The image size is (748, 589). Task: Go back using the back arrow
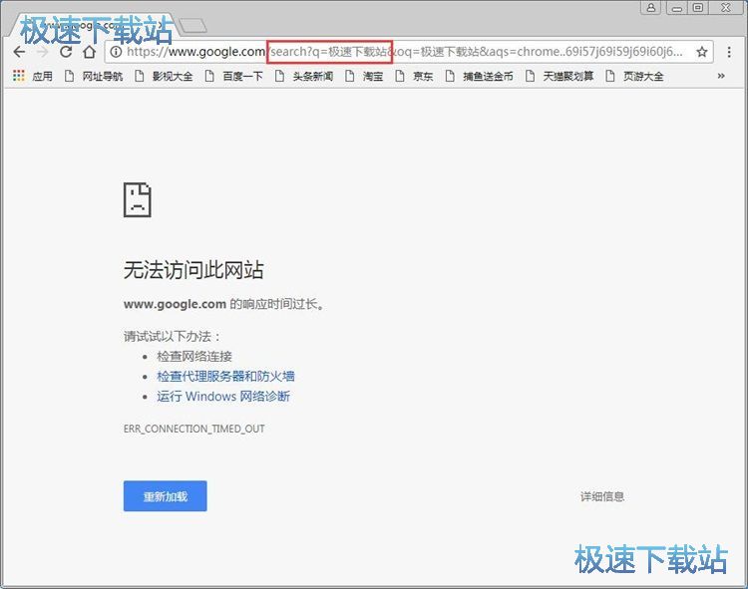(20, 52)
